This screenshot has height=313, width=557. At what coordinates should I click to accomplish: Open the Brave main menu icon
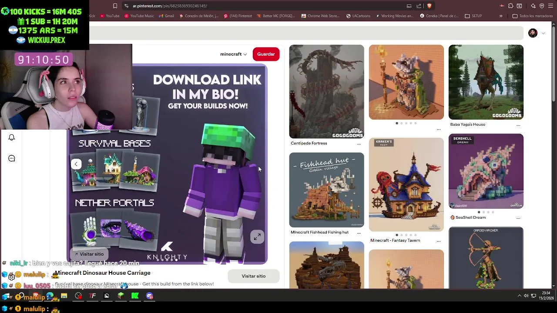[550, 6]
